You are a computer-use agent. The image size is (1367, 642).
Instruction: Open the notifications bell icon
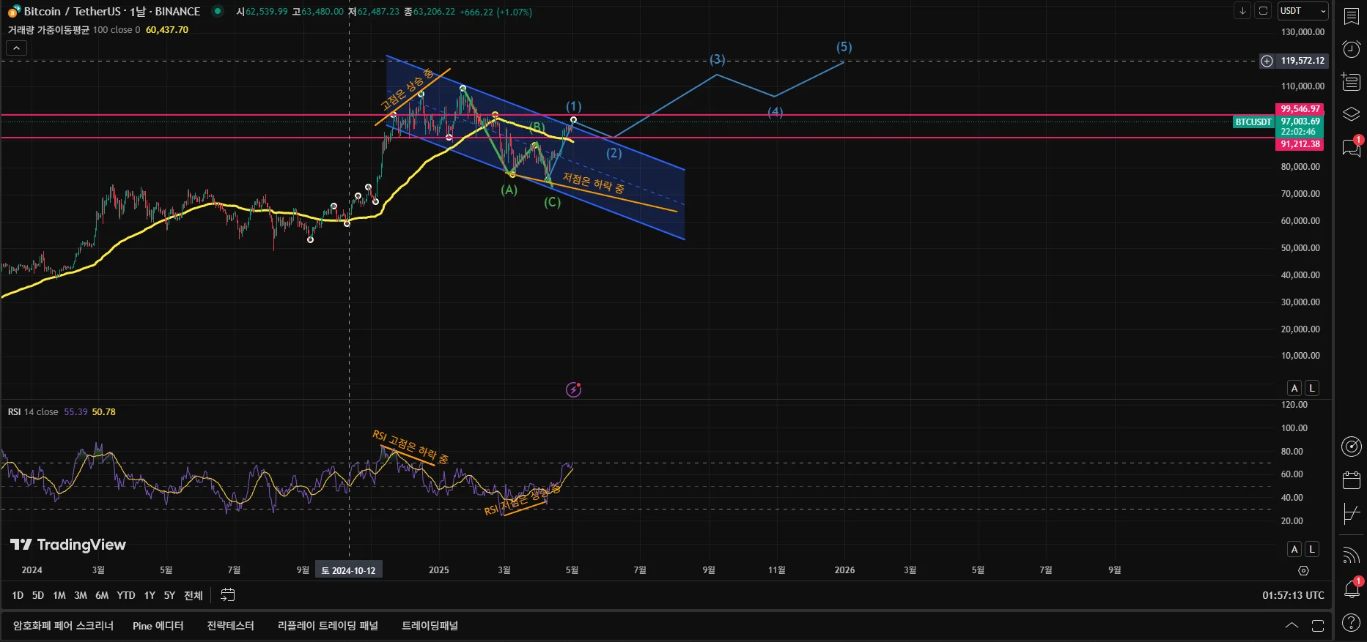[1352, 588]
